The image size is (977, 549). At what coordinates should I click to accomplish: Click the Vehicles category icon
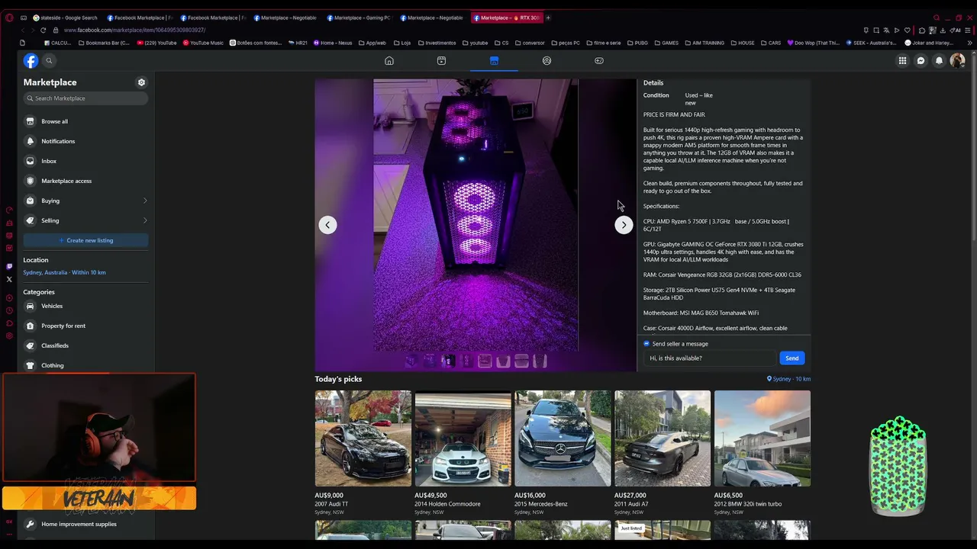(31, 306)
